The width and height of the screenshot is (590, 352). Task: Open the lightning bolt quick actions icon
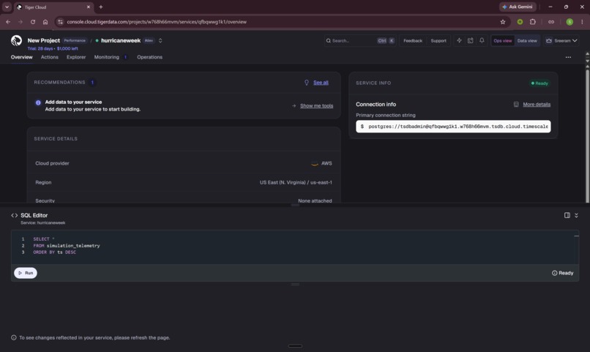pos(459,40)
